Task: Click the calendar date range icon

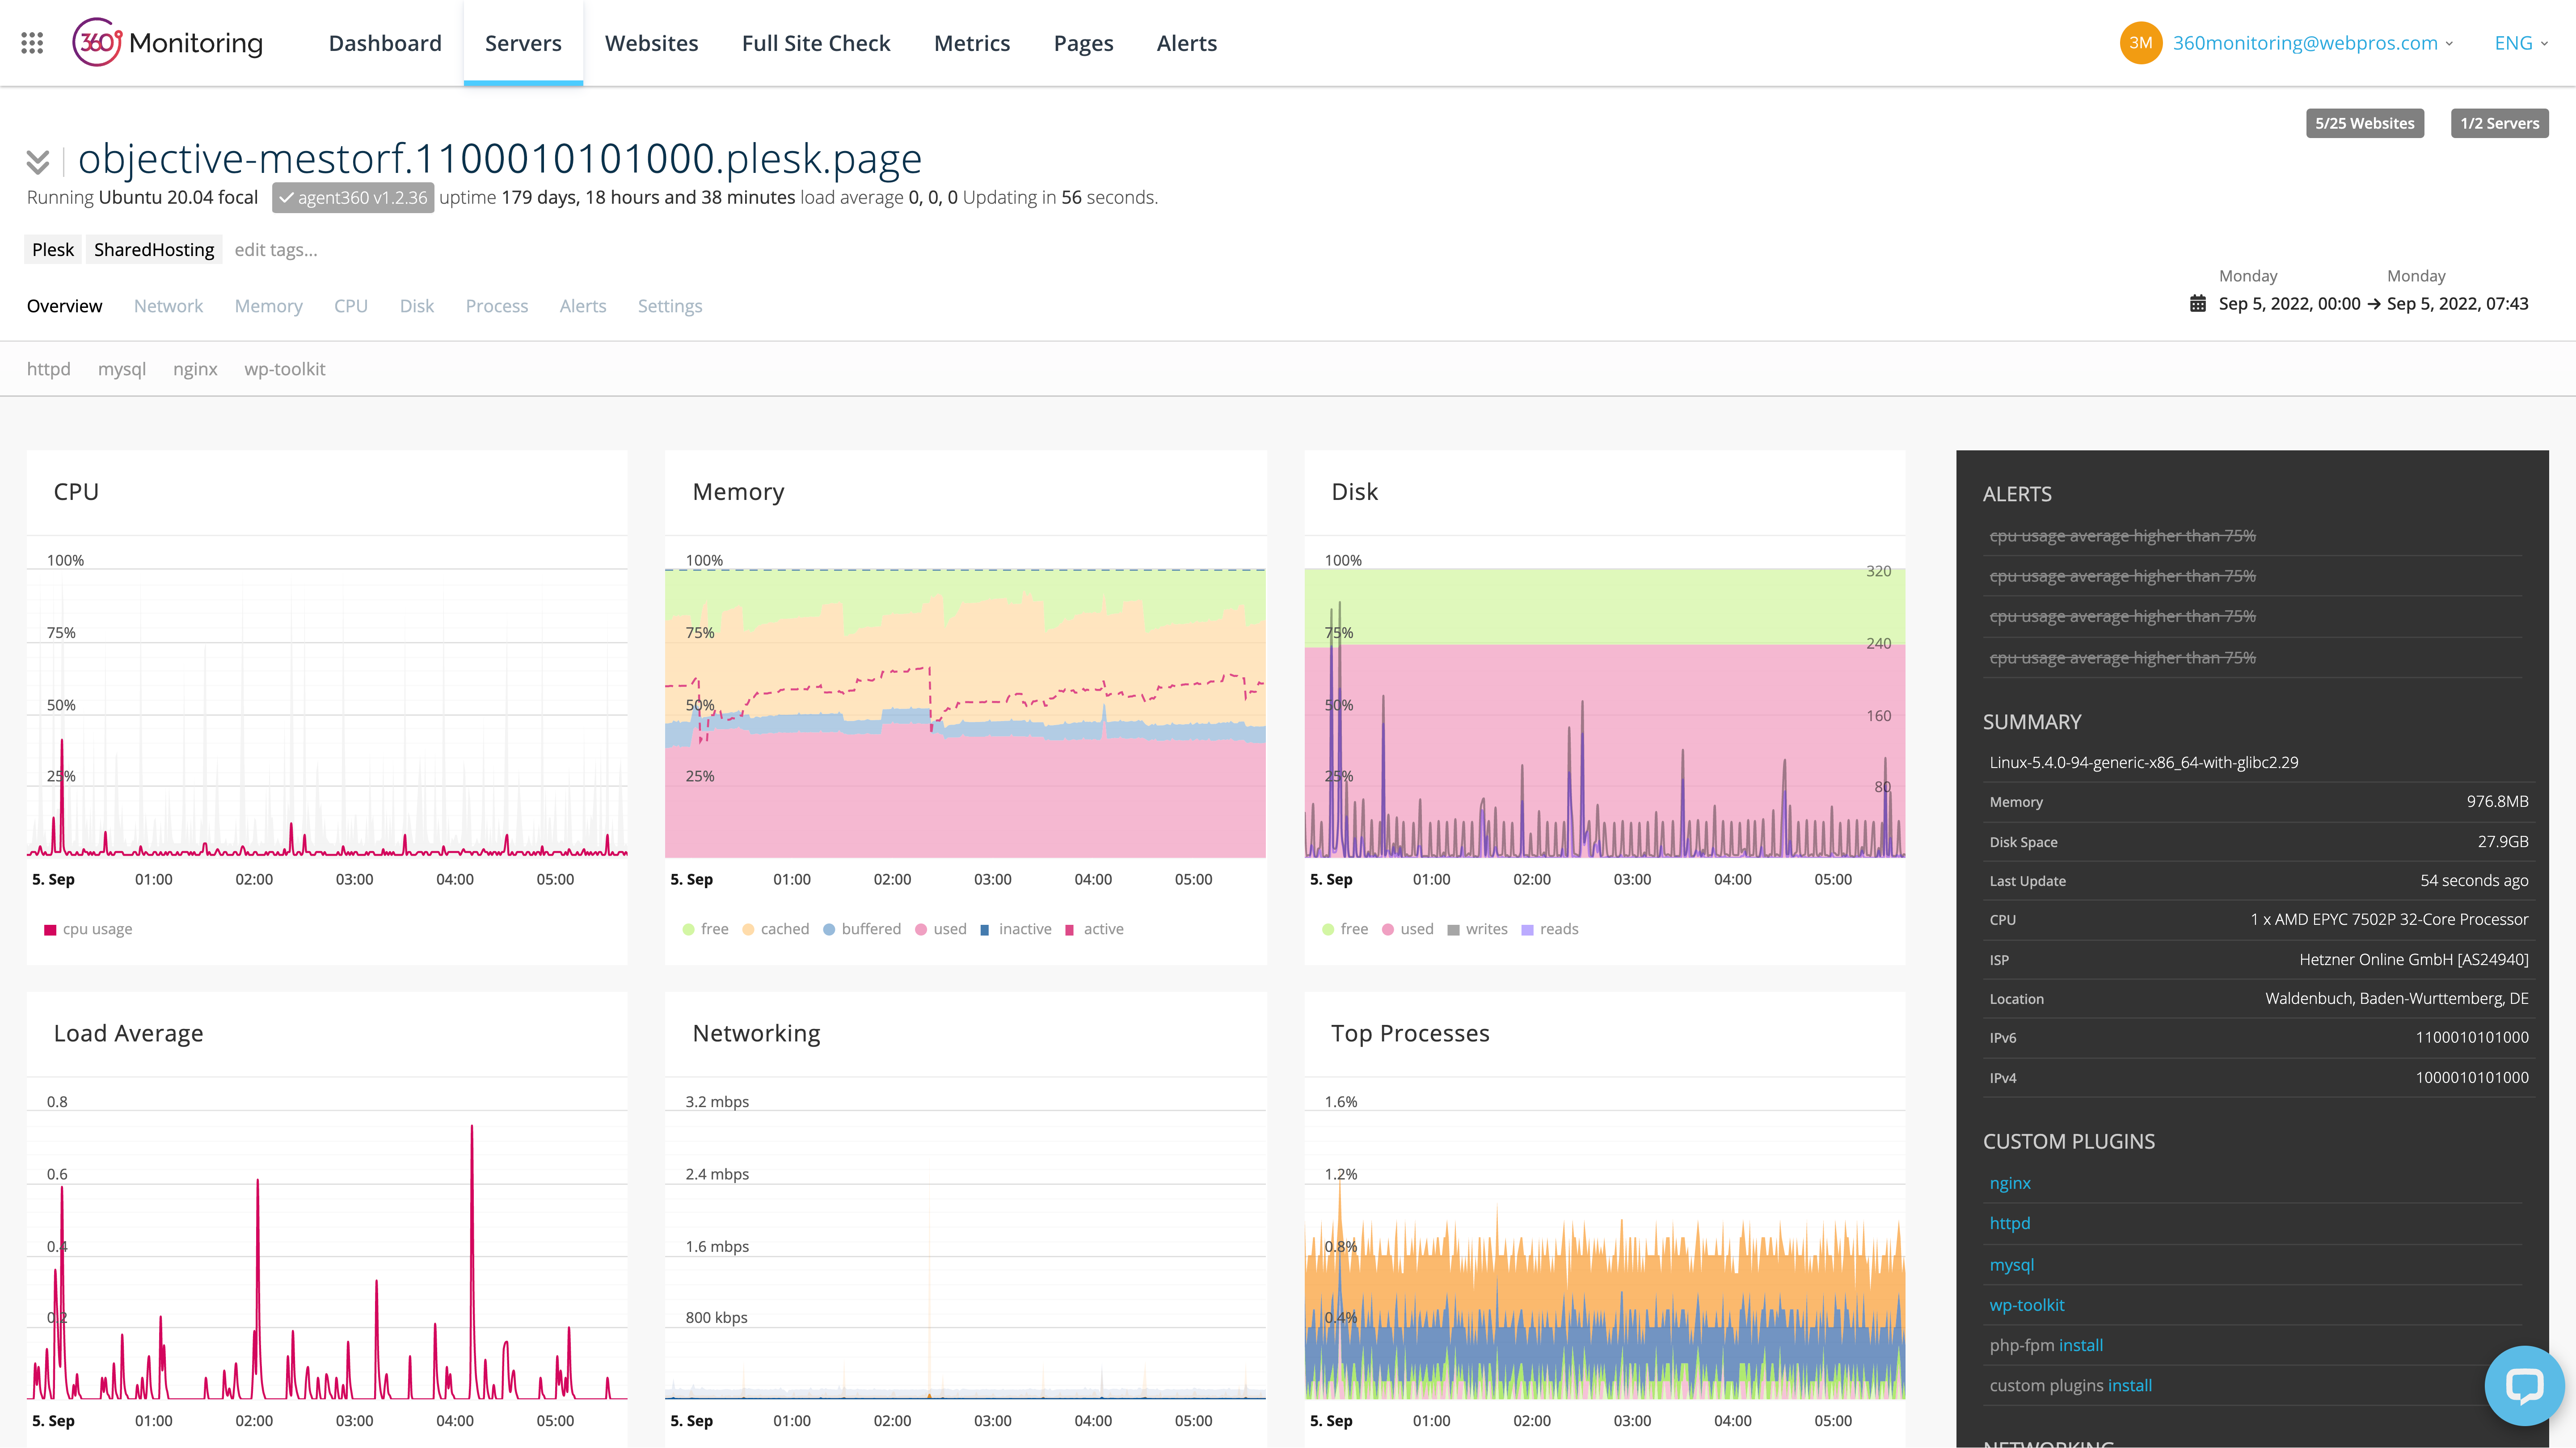Action: coord(2197,304)
